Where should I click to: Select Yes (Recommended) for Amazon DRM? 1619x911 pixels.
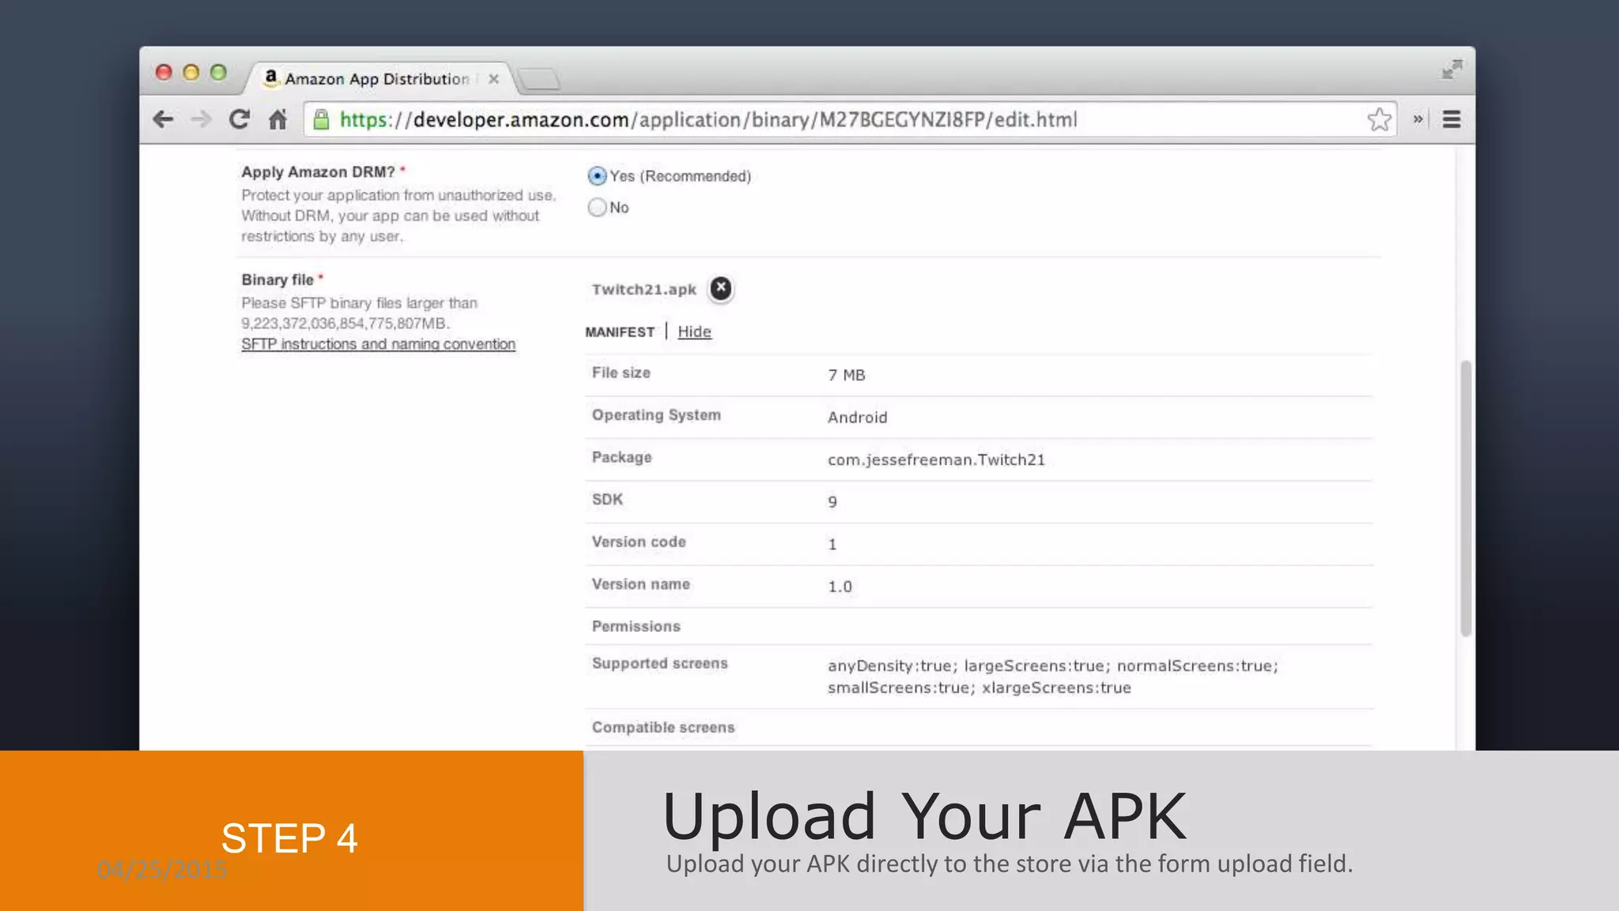(x=597, y=176)
